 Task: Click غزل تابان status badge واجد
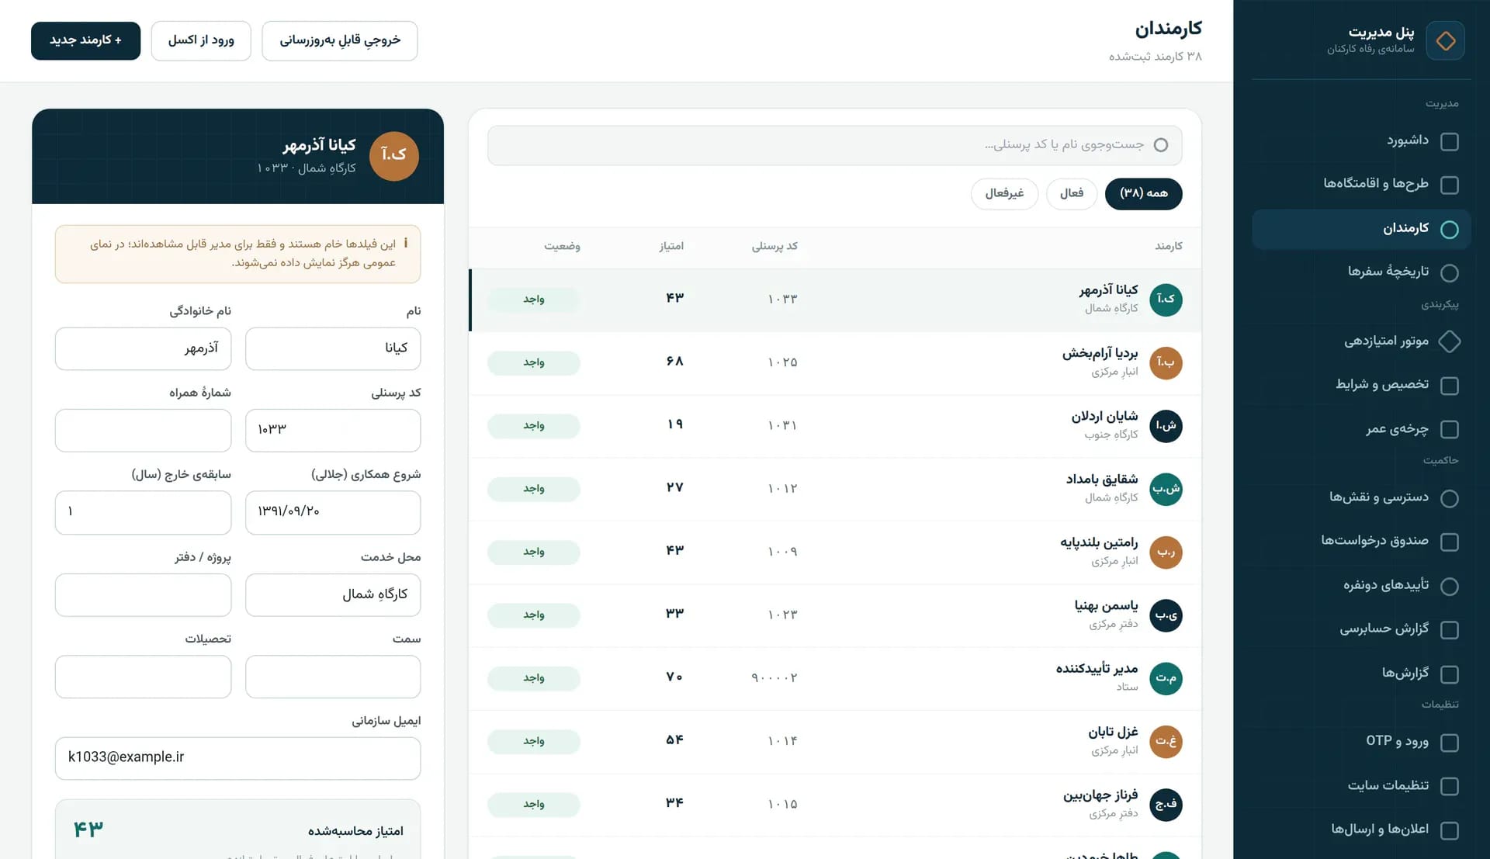click(x=533, y=741)
